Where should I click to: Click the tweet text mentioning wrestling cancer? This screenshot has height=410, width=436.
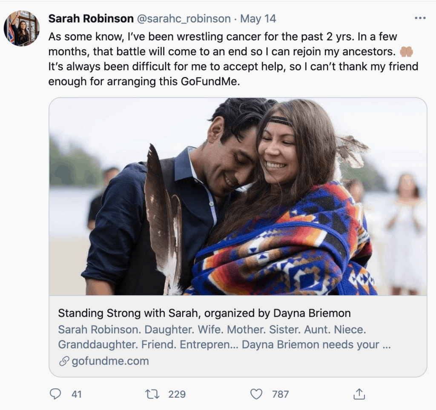[x=222, y=37]
